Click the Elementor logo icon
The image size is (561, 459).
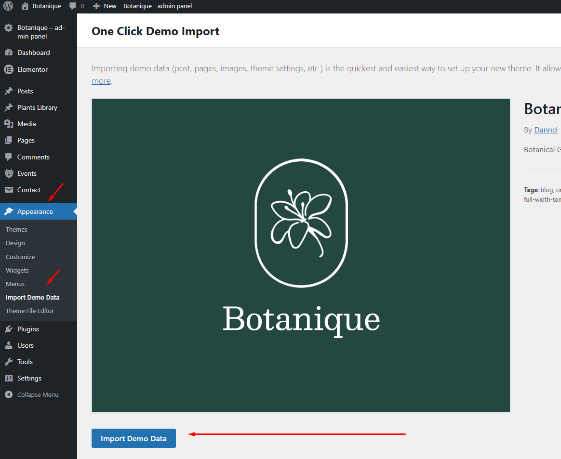point(9,69)
